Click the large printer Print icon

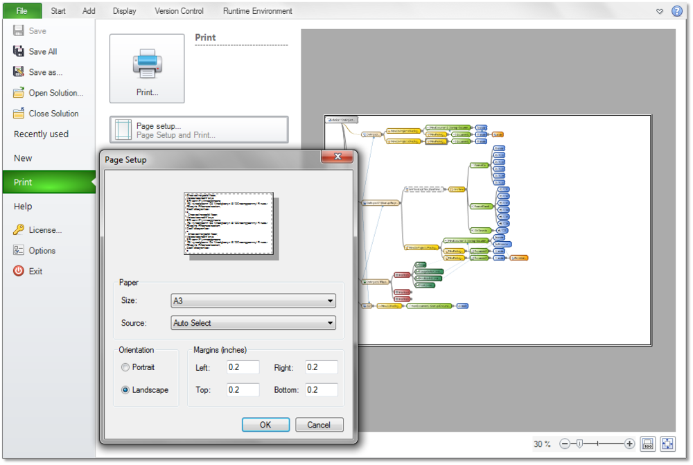(x=147, y=64)
